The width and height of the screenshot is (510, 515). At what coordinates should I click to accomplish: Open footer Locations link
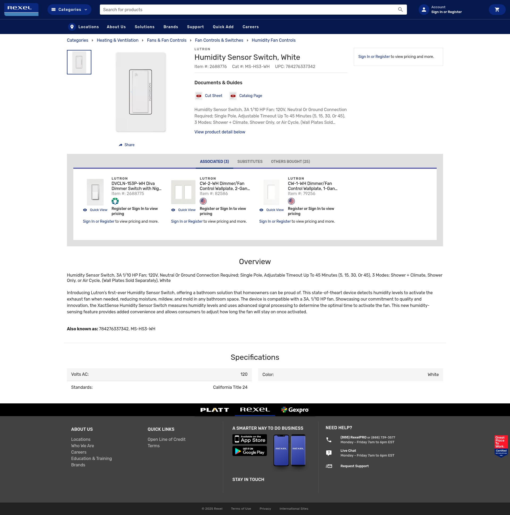click(x=81, y=440)
